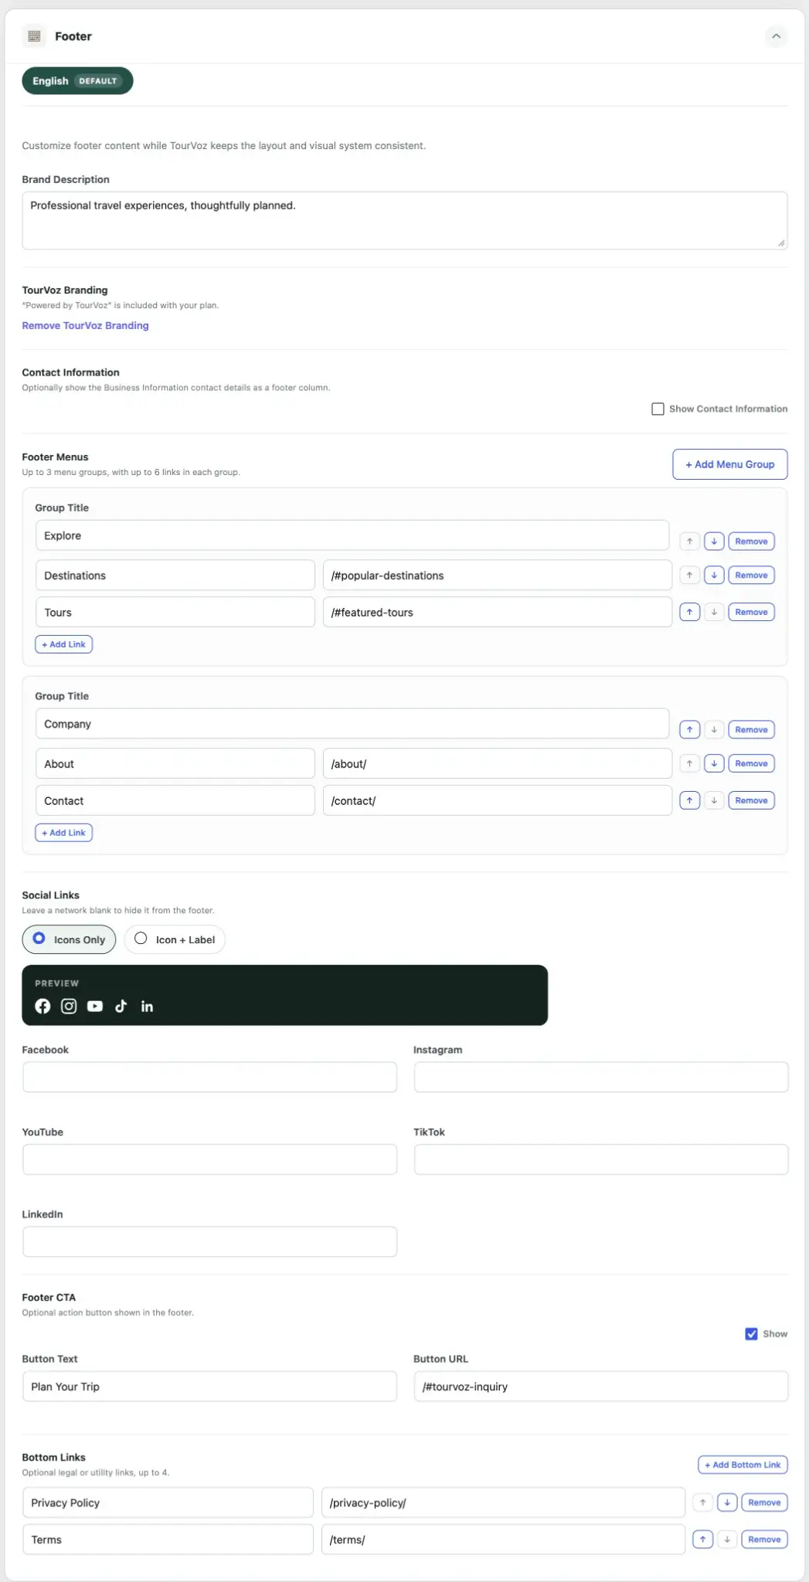This screenshot has height=1582, width=809.
Task: Move Explore group down arrow
Action: tap(714, 541)
